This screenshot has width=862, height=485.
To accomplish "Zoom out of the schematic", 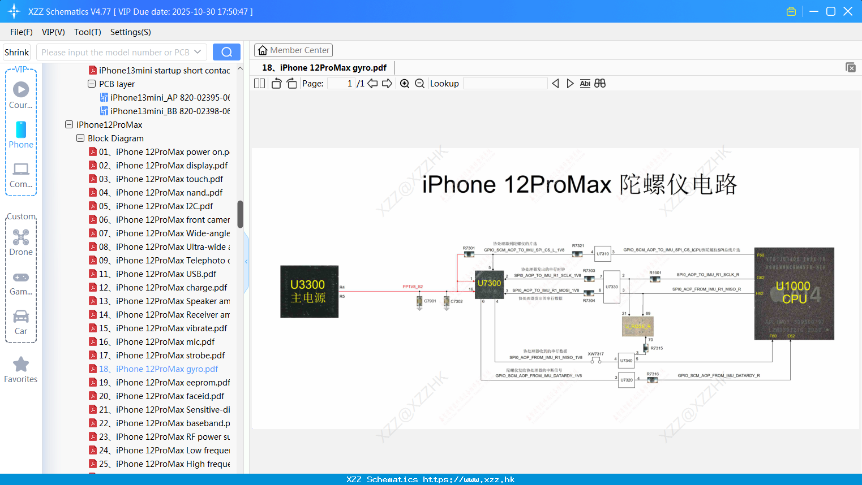I will point(419,84).
